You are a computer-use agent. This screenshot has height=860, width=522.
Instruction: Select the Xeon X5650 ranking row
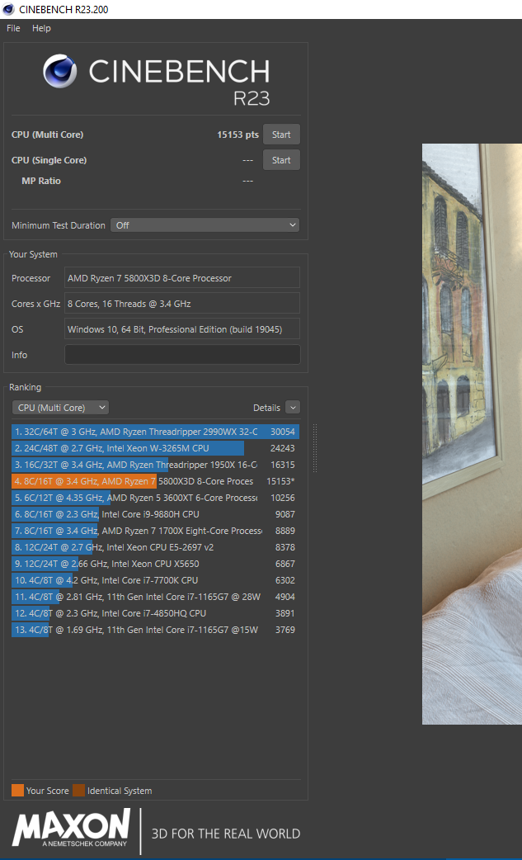tap(156, 563)
